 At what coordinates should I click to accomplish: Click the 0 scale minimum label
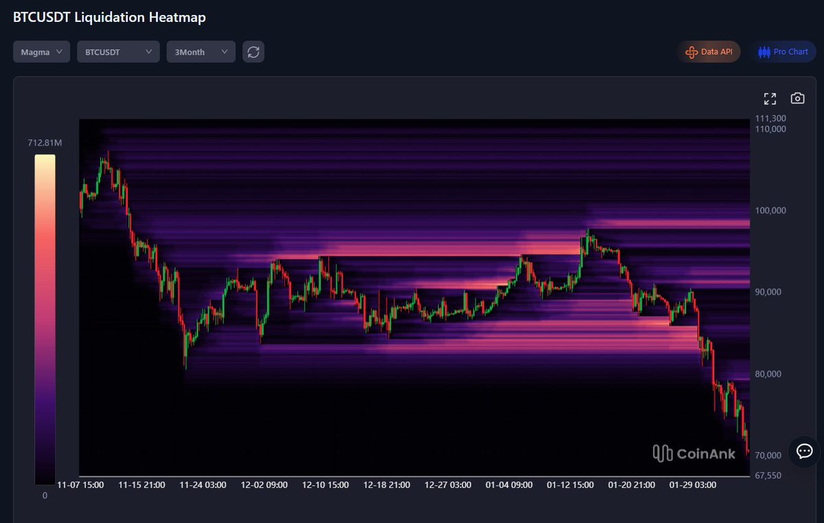click(x=45, y=496)
